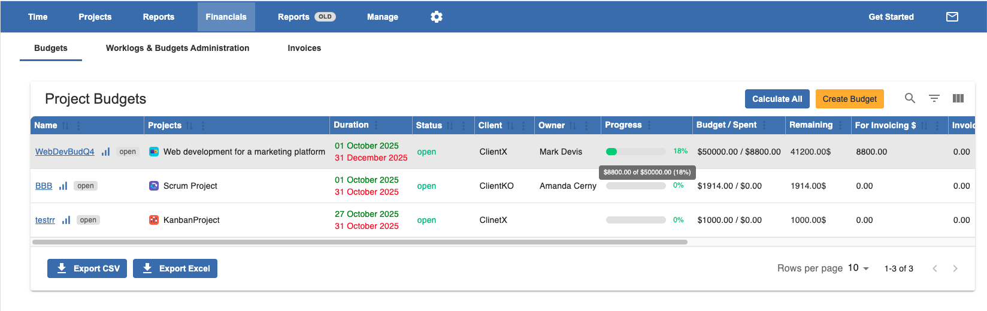Click the chart icon next to BBB
The image size is (987, 311).
click(x=63, y=186)
